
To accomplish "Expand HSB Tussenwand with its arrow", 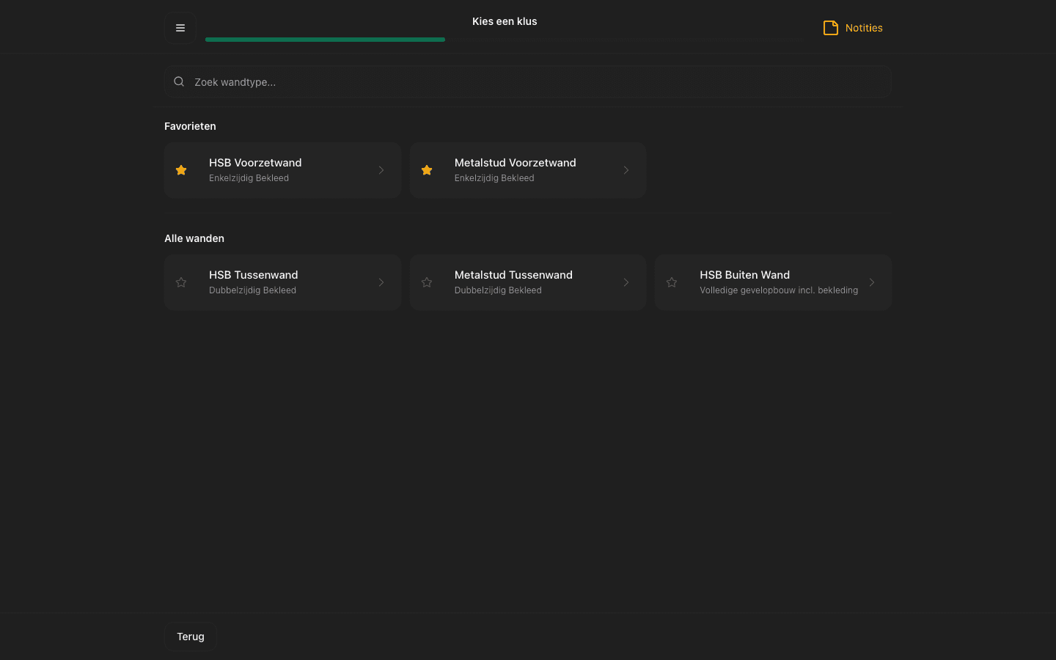I will (381, 282).
